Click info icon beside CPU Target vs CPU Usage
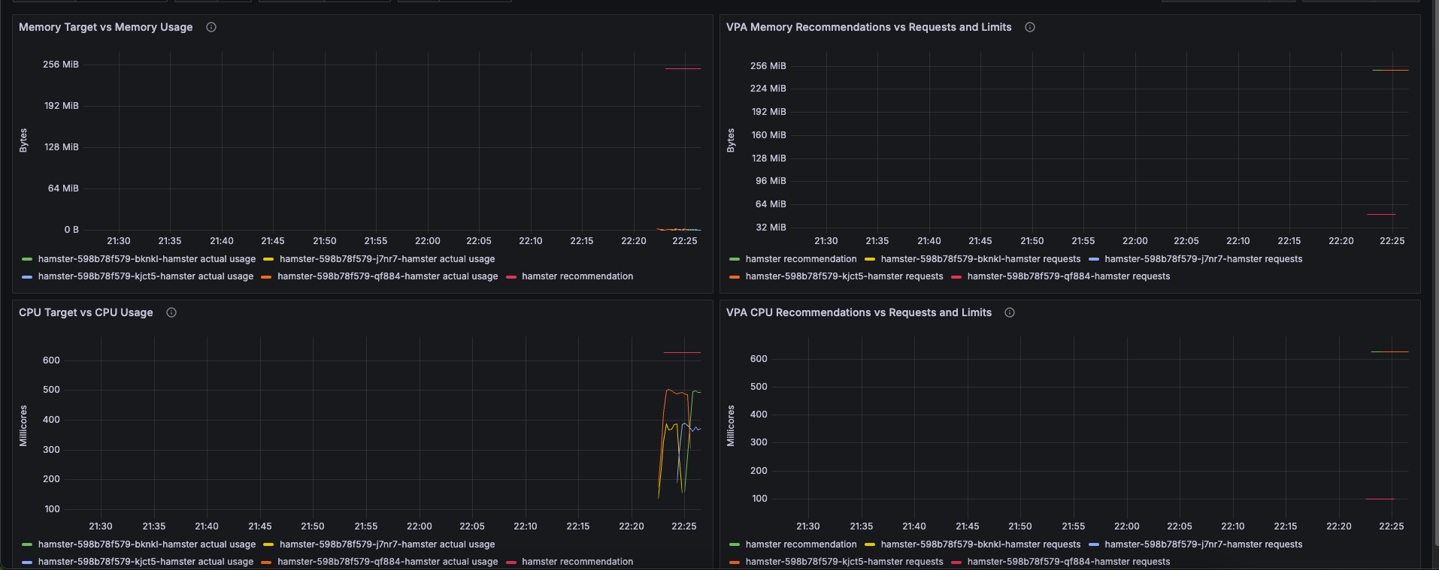 click(x=171, y=312)
